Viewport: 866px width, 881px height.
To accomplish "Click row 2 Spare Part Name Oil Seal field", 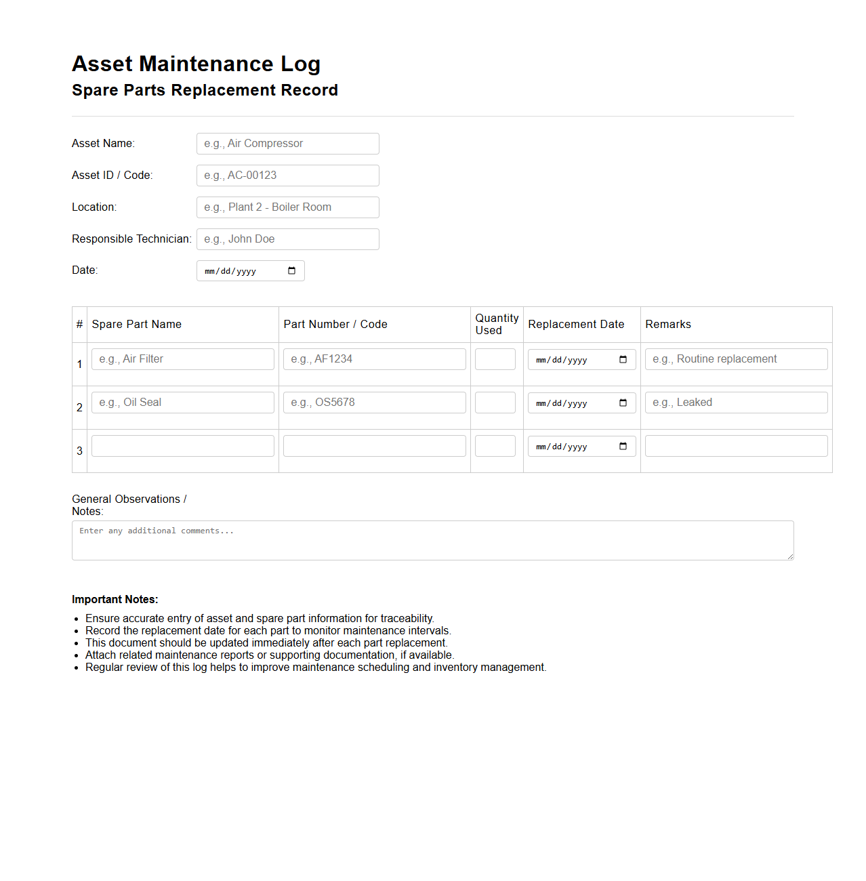I will [183, 403].
